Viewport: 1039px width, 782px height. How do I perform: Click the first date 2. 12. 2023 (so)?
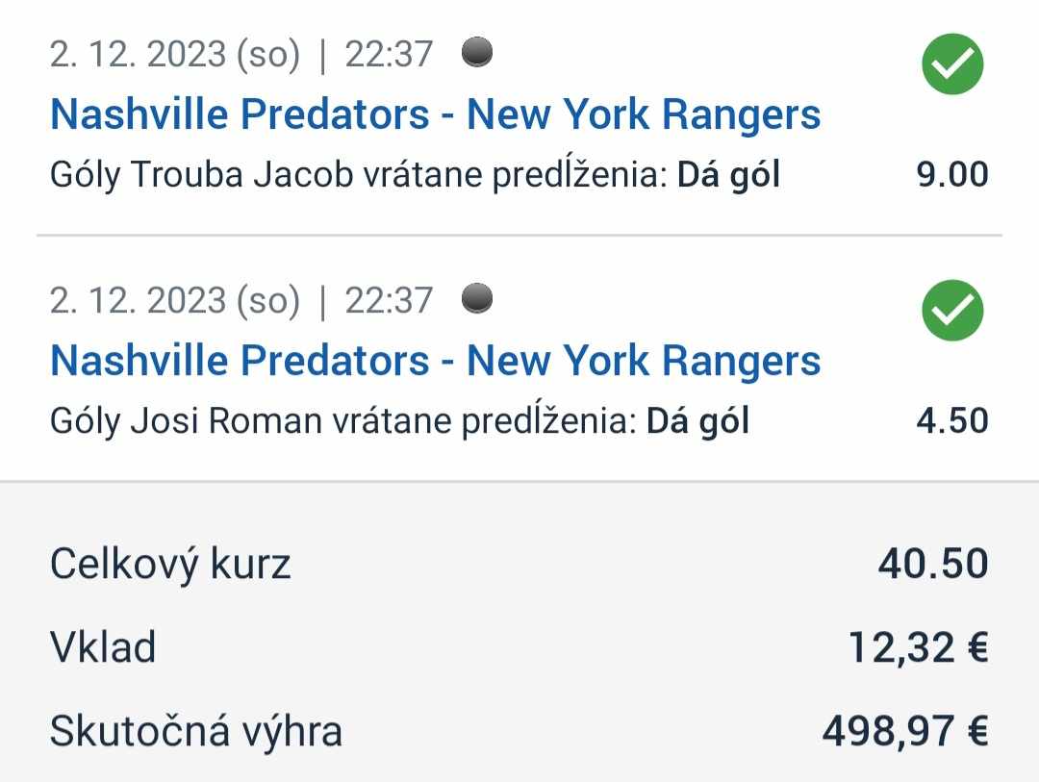[x=175, y=54]
